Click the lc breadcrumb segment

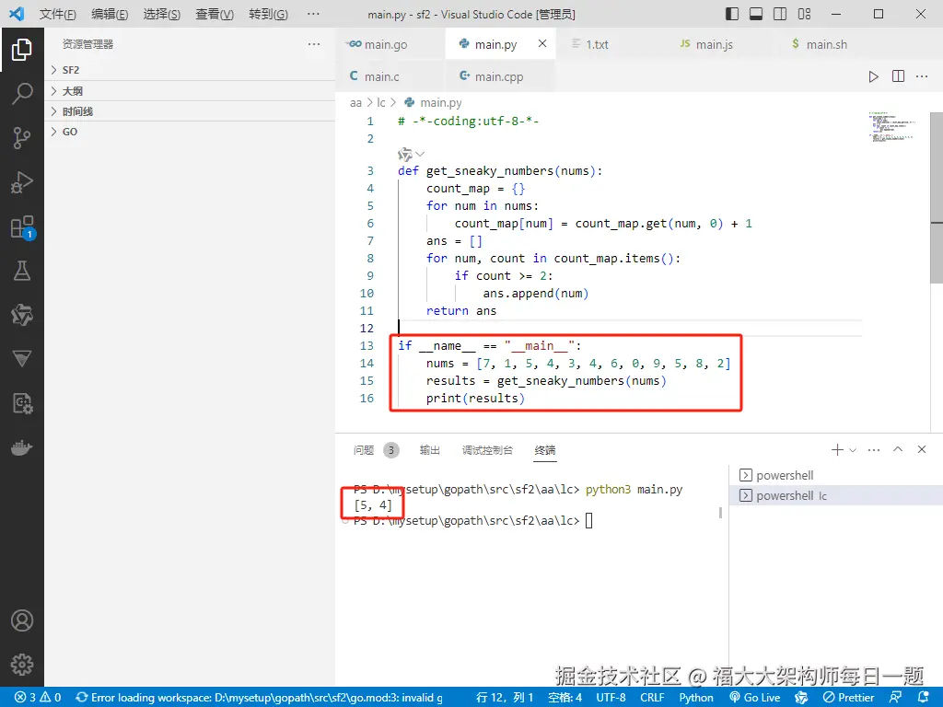(x=380, y=103)
